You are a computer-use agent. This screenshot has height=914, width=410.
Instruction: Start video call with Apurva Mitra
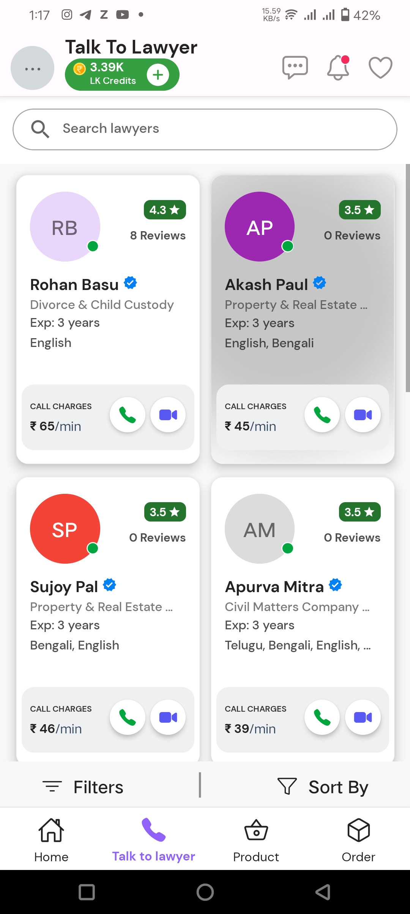[x=363, y=717]
